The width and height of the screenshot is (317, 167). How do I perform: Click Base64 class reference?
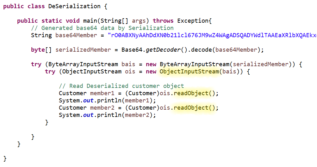(132, 50)
